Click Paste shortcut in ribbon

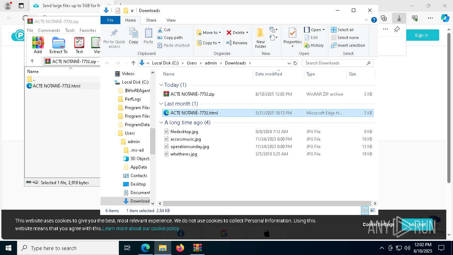click(173, 45)
